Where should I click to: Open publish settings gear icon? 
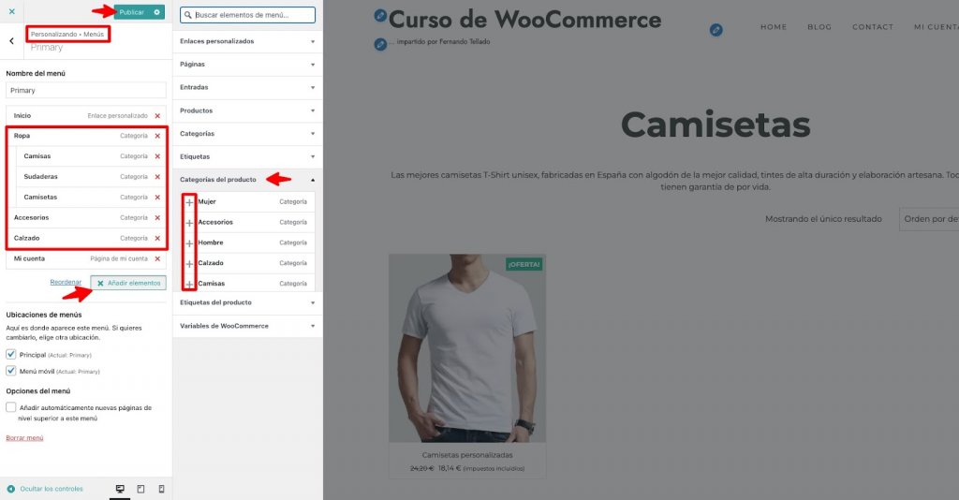157,12
